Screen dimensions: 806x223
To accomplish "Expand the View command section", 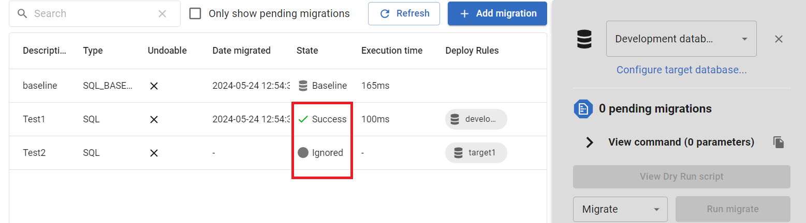I will [590, 142].
